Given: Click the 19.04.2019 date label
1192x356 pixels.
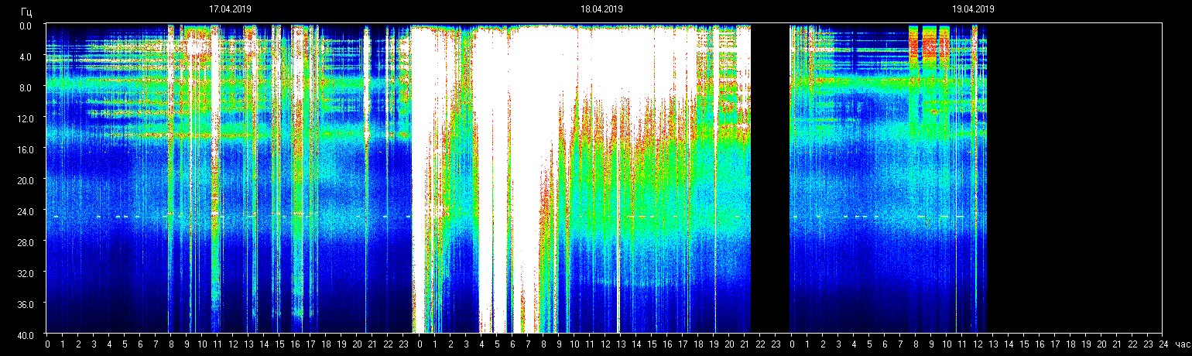Looking at the screenshot, I should (x=973, y=9).
